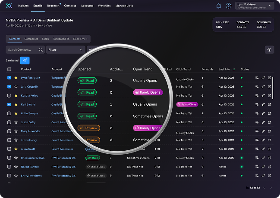Open external link icon for Christopher Melvin
Screen dimensions: 280x198
click(270, 158)
